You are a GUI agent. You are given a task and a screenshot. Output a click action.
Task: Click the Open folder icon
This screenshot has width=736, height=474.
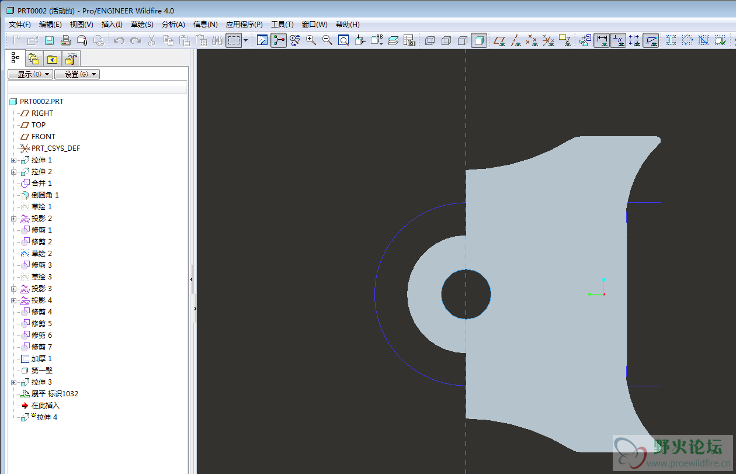tap(33, 40)
